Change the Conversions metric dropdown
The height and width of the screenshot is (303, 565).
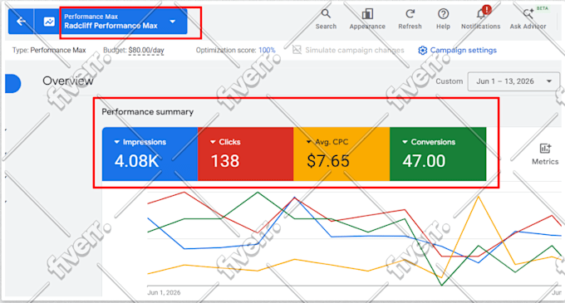coord(429,142)
